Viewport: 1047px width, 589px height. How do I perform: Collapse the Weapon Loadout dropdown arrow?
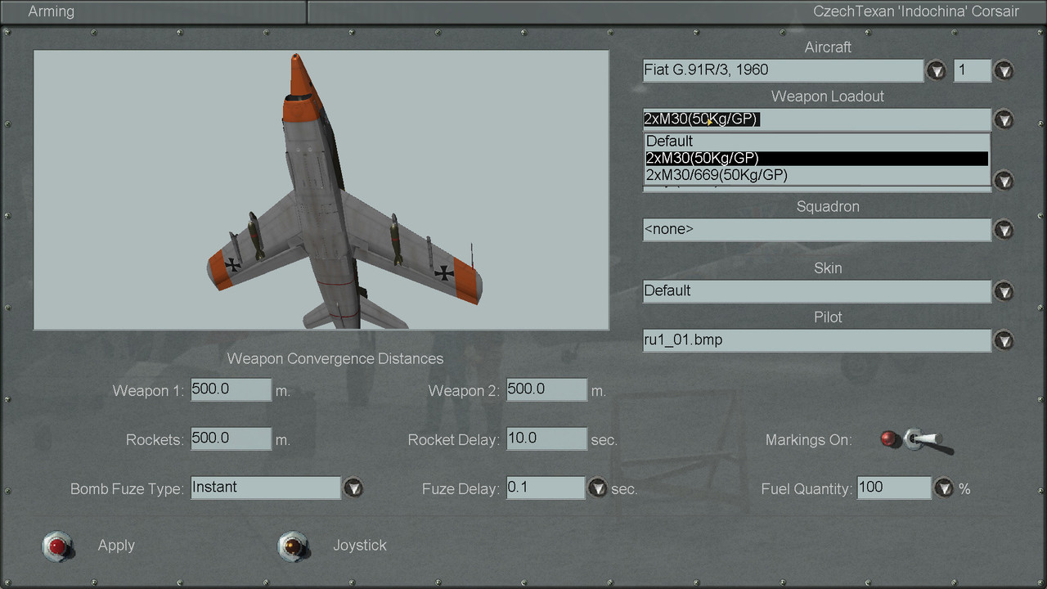click(1004, 119)
